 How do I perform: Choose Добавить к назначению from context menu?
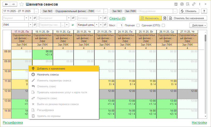point(64,69)
